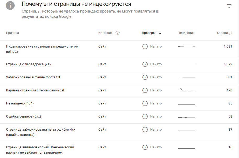Click the trend sparkline in the canonical row

coord(187,90)
